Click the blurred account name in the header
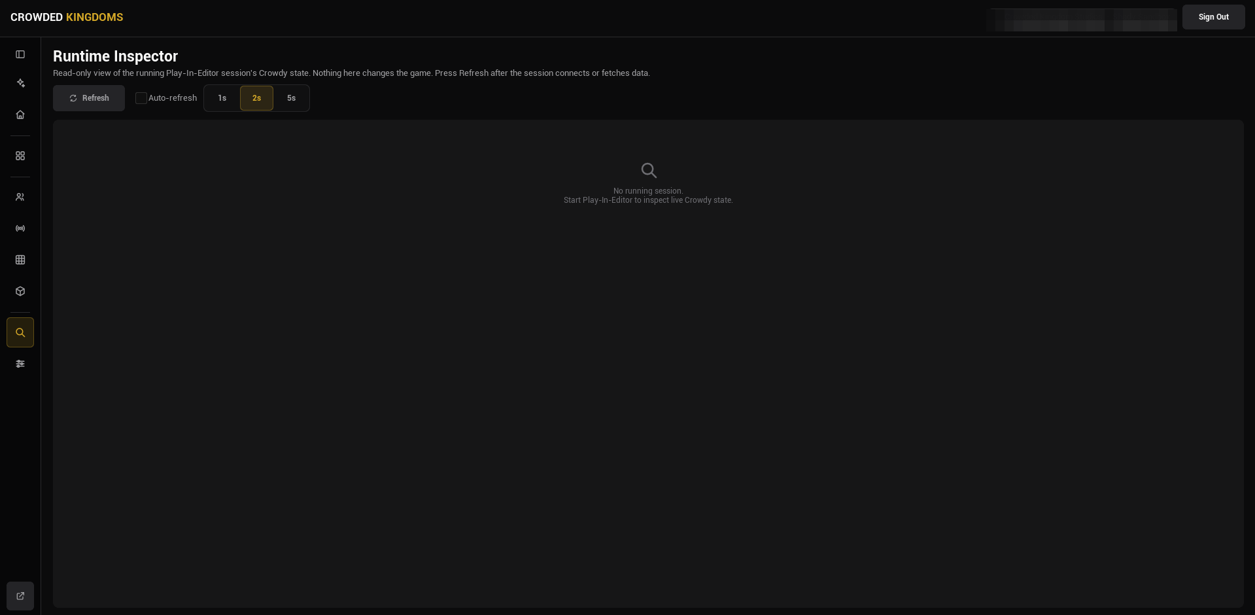This screenshot has height=615, width=1255. (x=1082, y=20)
